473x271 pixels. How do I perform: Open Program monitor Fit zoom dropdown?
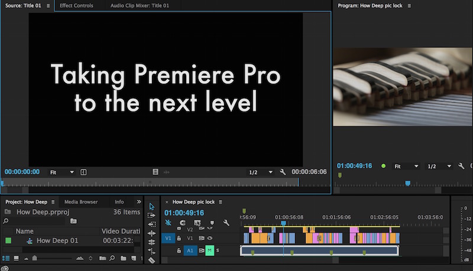tap(406, 166)
